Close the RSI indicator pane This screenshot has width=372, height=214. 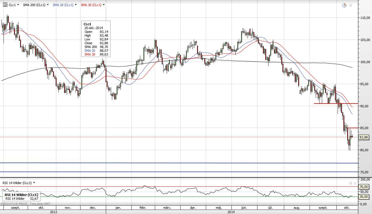tap(355, 183)
